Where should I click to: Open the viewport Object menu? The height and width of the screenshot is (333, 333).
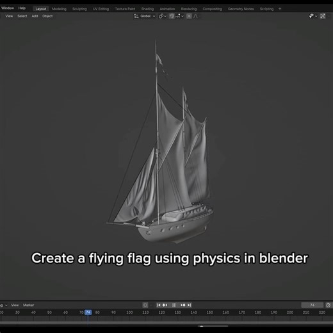tap(47, 16)
